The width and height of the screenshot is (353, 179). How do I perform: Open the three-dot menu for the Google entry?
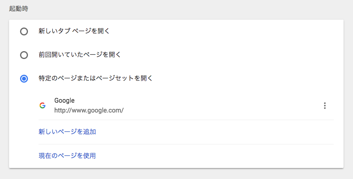tap(325, 105)
